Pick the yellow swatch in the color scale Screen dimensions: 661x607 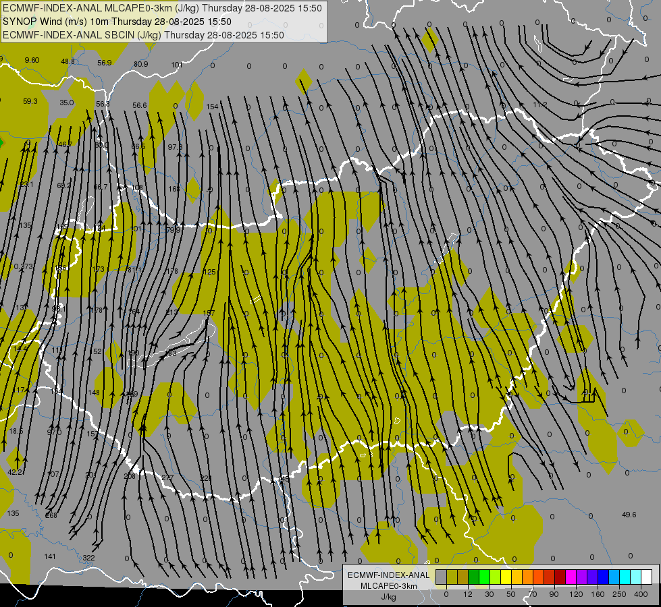506,577
